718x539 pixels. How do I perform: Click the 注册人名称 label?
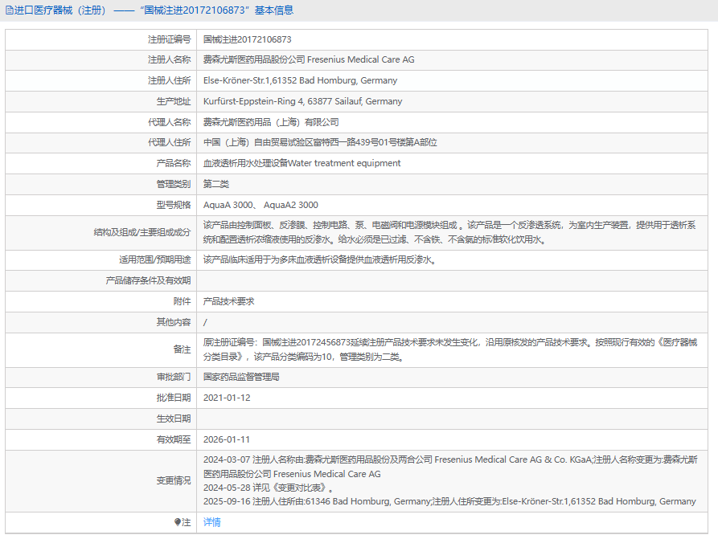(x=169, y=60)
